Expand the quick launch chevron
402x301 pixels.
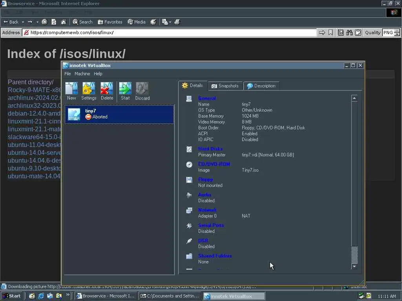coord(68,295)
